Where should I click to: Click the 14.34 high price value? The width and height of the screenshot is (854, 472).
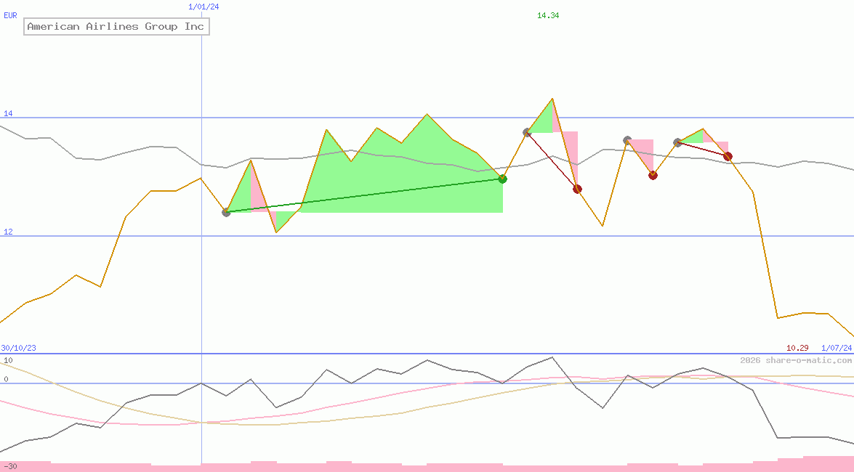coord(548,16)
